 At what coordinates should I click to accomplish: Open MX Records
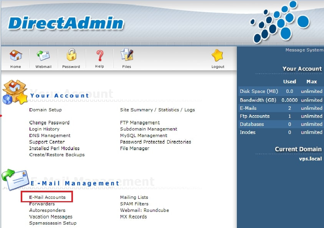[x=134, y=216]
